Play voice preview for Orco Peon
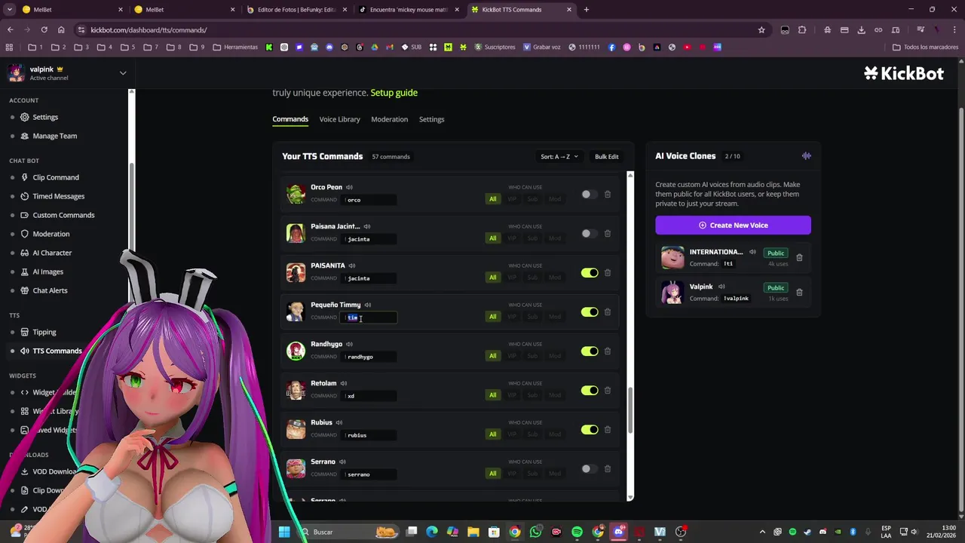 coord(349,187)
